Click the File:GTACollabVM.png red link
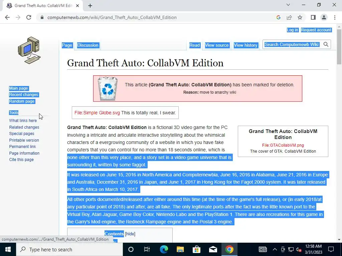 [283, 145]
